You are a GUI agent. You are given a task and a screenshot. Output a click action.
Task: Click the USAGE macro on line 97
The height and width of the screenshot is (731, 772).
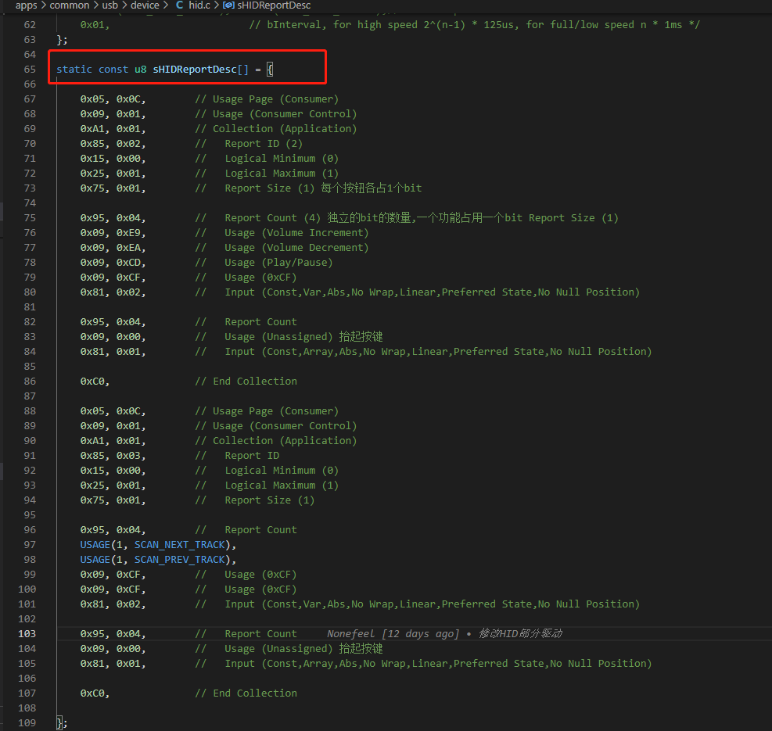95,545
